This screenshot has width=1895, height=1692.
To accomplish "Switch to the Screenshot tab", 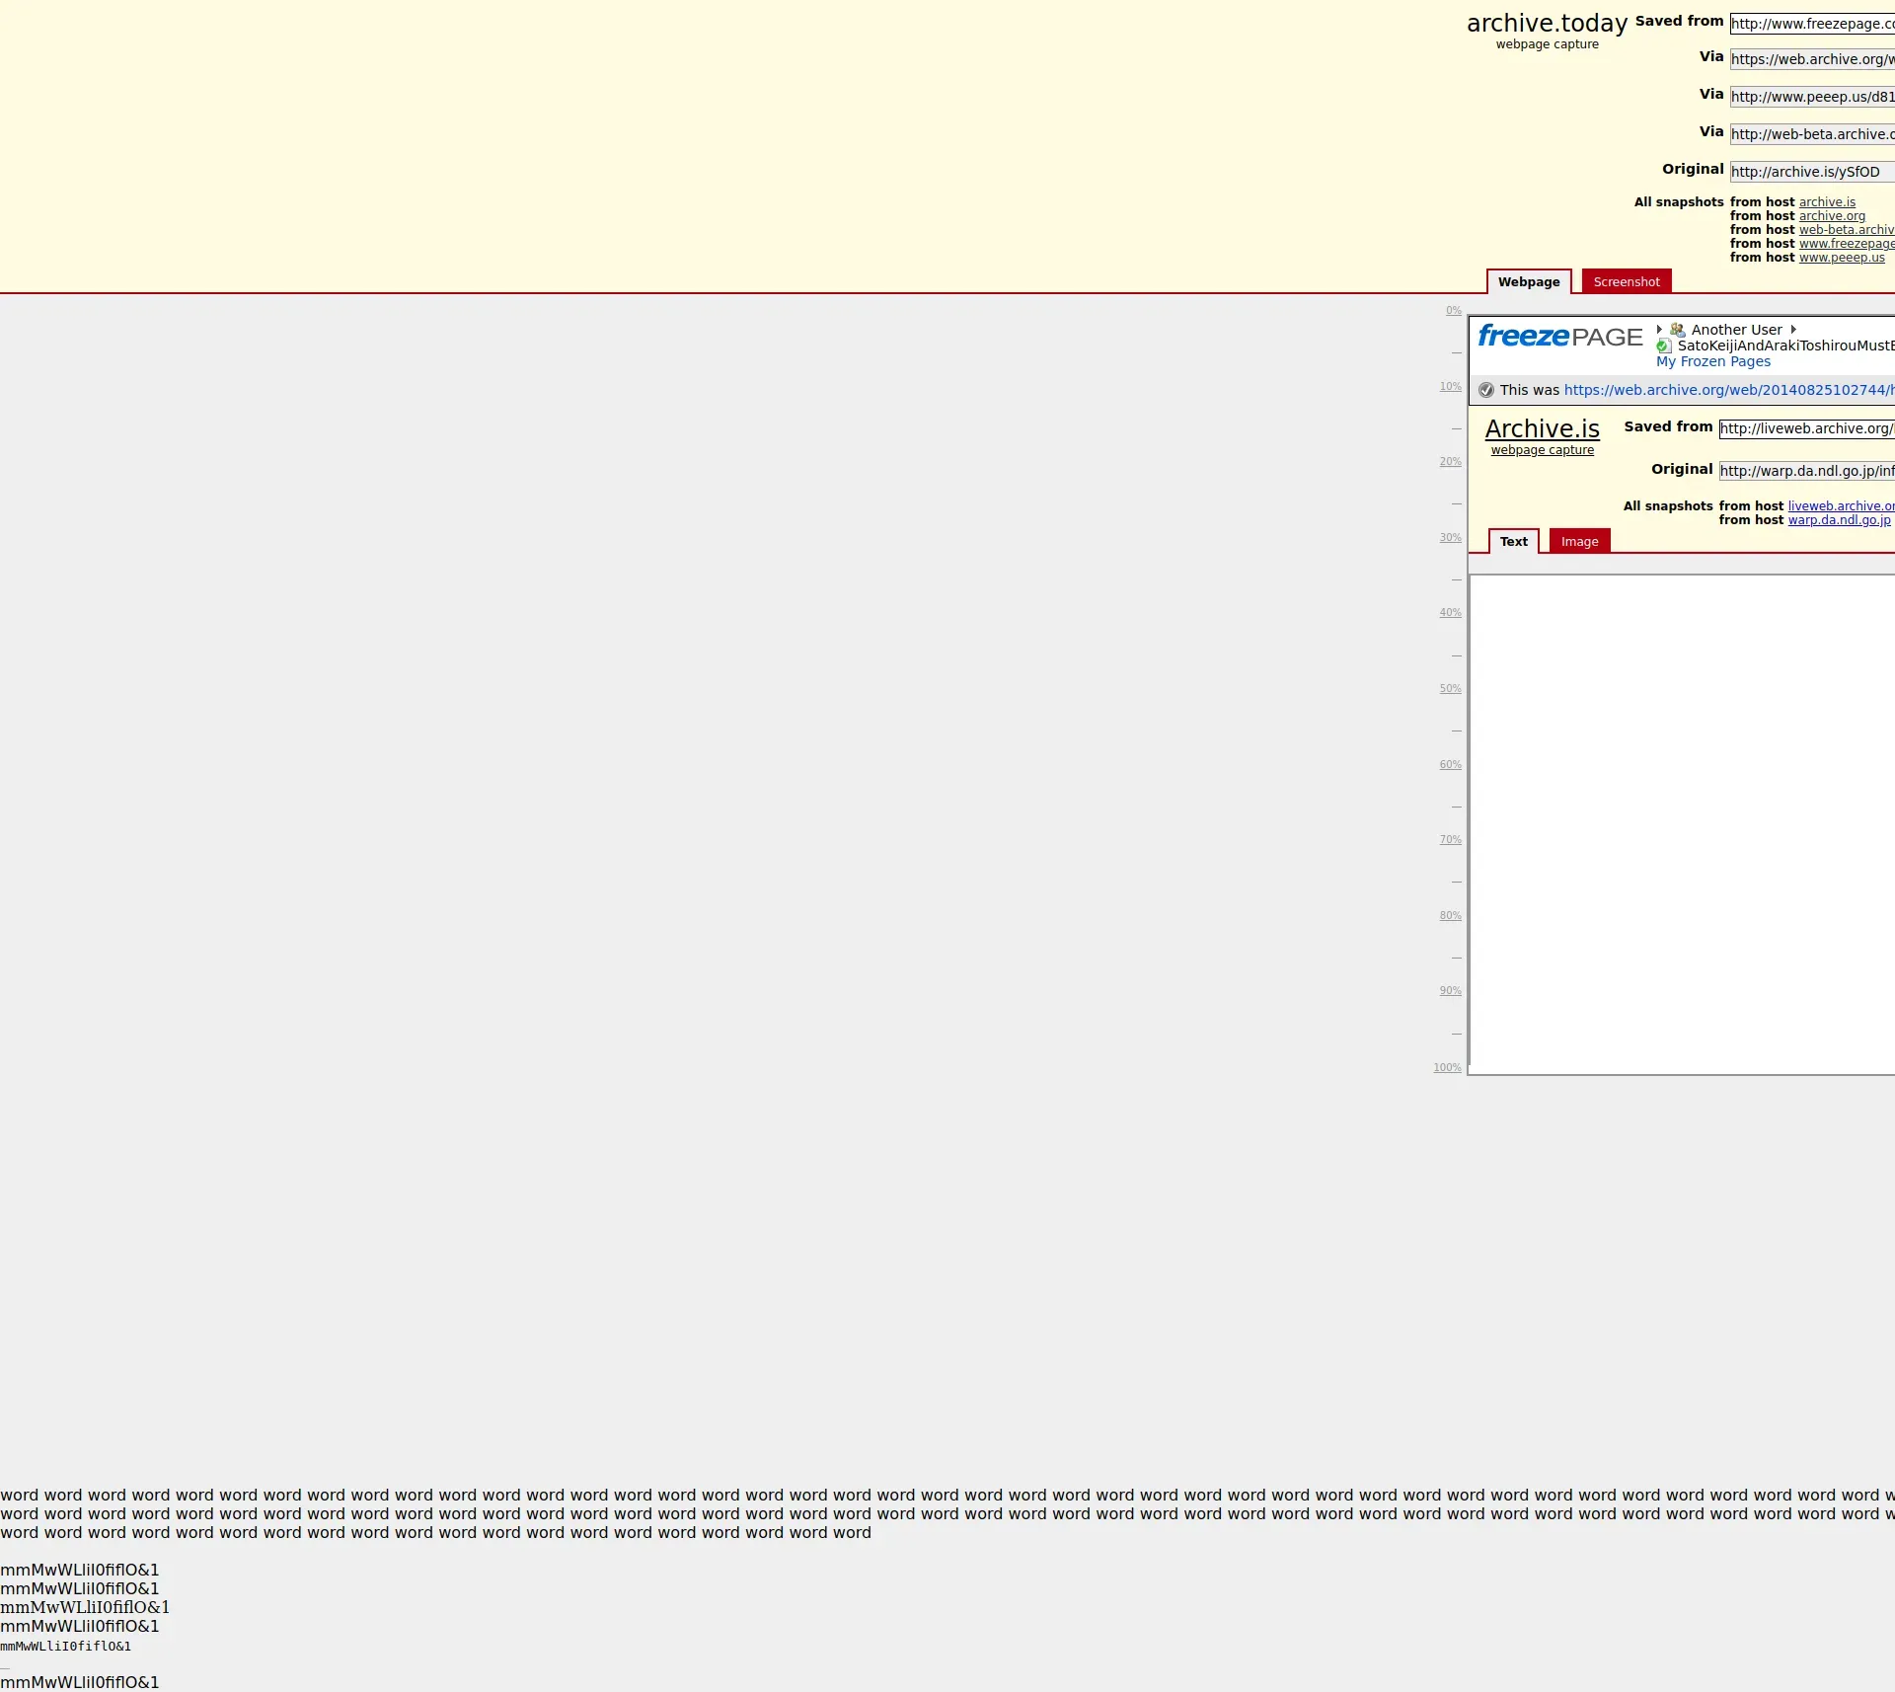I will (1626, 282).
